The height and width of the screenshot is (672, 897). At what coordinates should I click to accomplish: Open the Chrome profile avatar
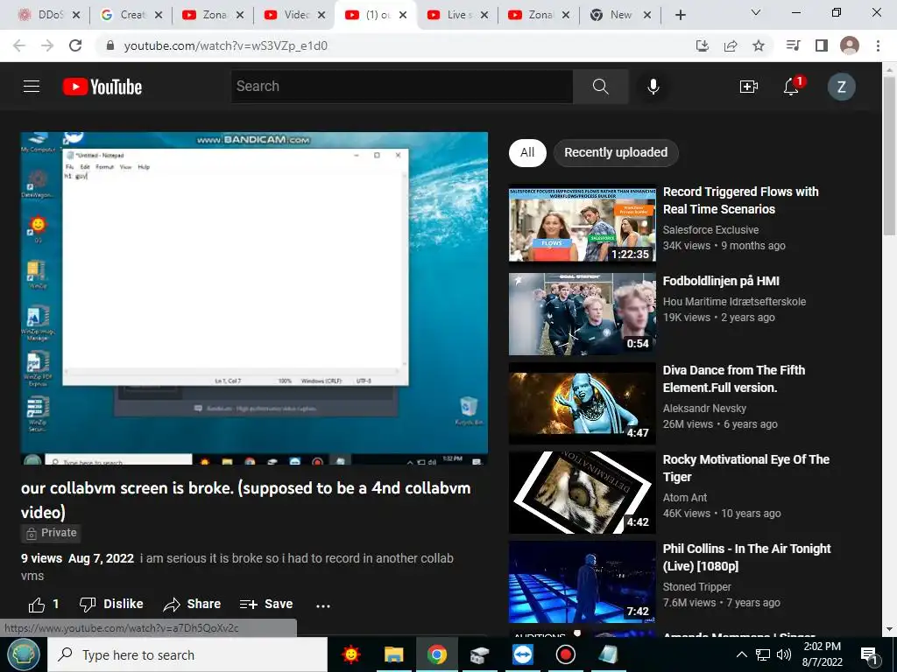(x=850, y=45)
